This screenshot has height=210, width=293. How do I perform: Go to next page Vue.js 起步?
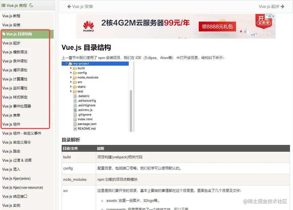272,7
